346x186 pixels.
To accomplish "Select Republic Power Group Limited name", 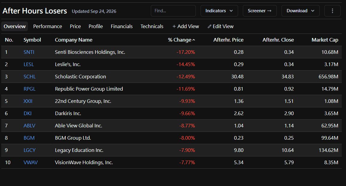I will (x=89, y=89).
